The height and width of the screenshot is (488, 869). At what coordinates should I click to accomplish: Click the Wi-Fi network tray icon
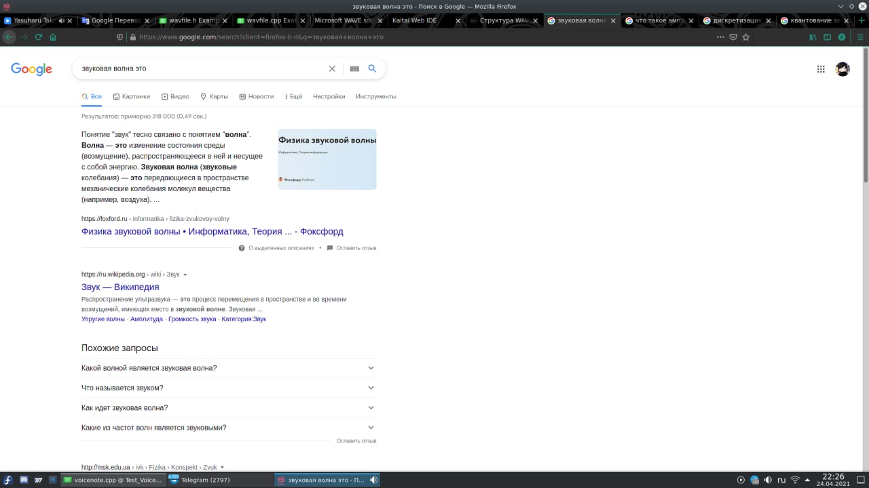795,480
